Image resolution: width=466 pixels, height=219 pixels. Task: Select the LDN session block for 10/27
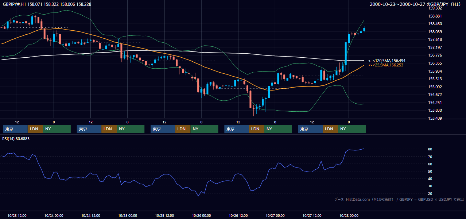click(330, 129)
